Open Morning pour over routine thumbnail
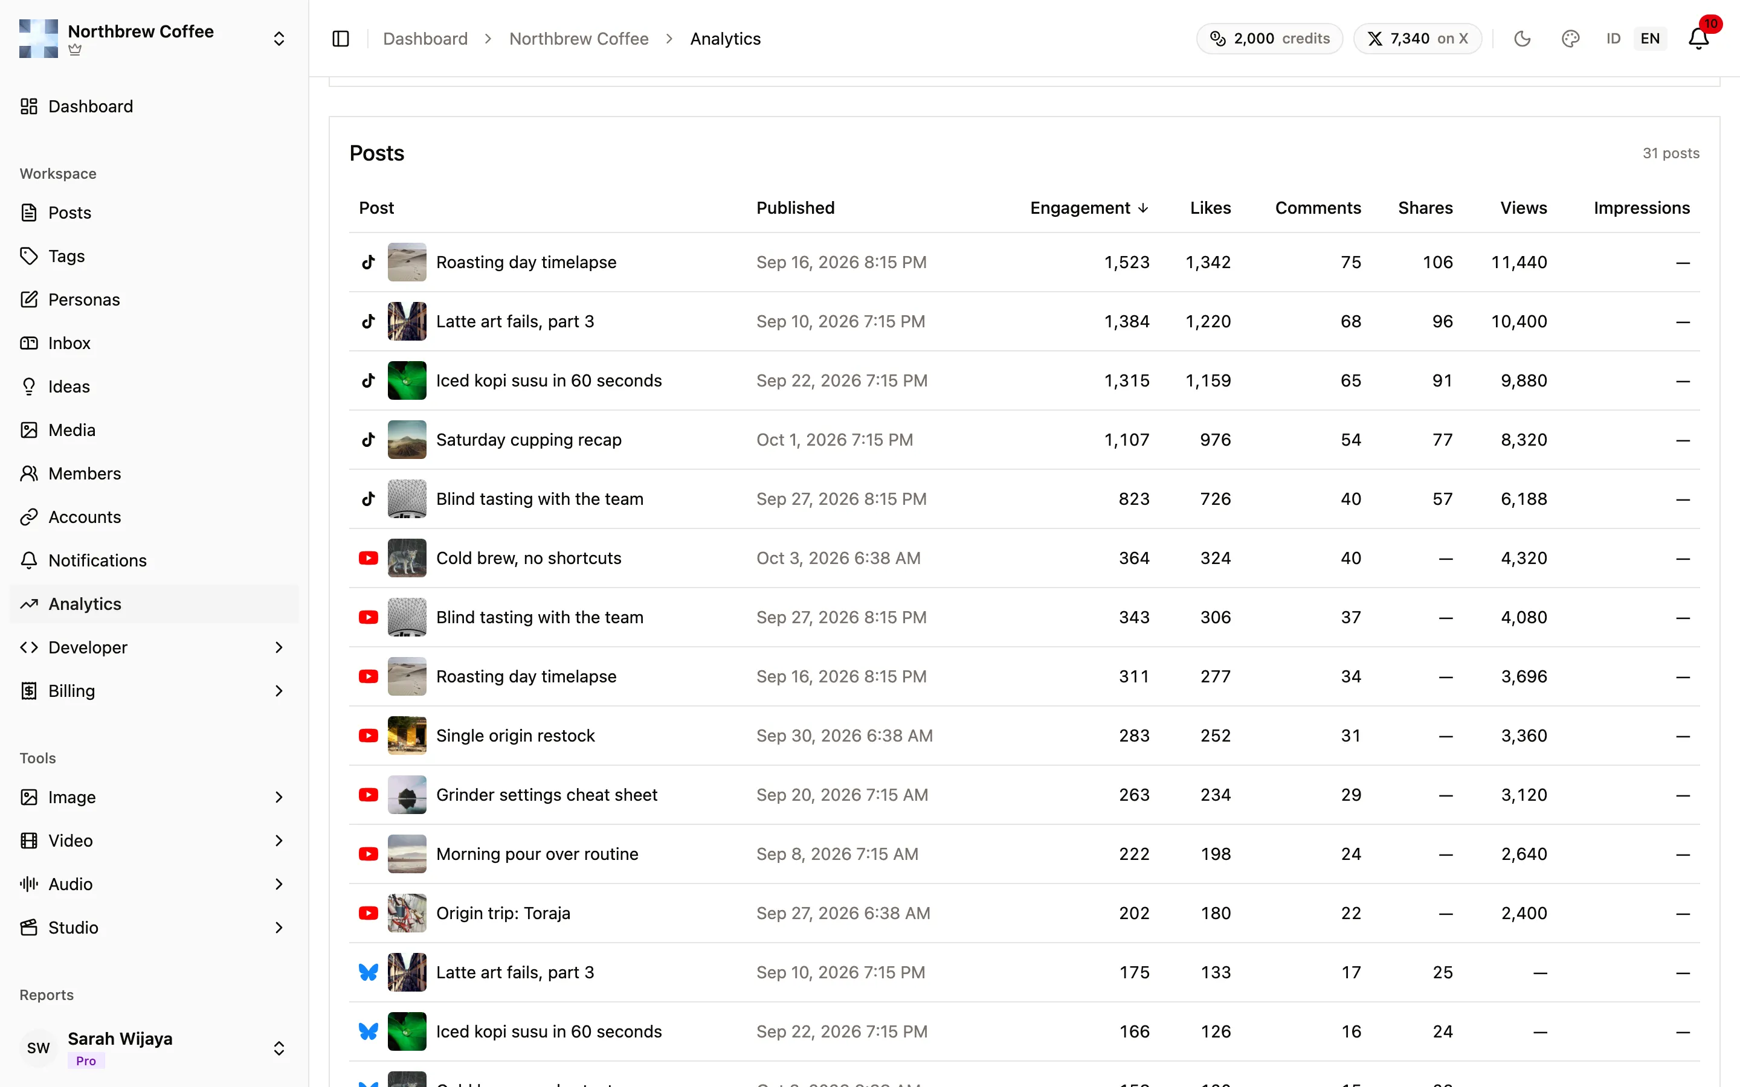The height and width of the screenshot is (1087, 1740). point(407,854)
